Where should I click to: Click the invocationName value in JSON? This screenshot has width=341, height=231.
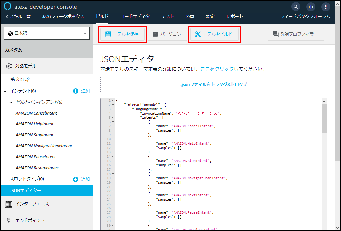(198, 113)
